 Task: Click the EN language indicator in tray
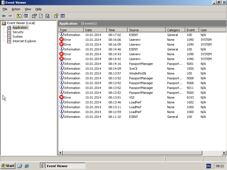(x=209, y=166)
